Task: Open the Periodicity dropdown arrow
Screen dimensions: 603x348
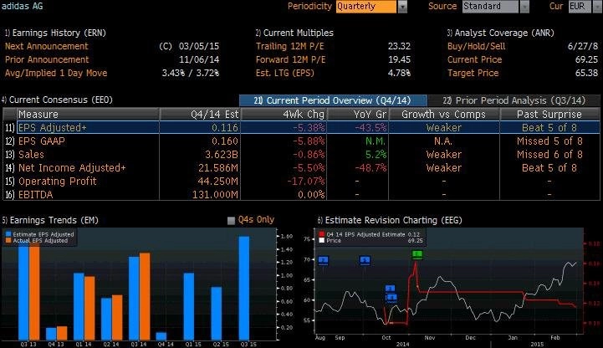Action: click(402, 7)
